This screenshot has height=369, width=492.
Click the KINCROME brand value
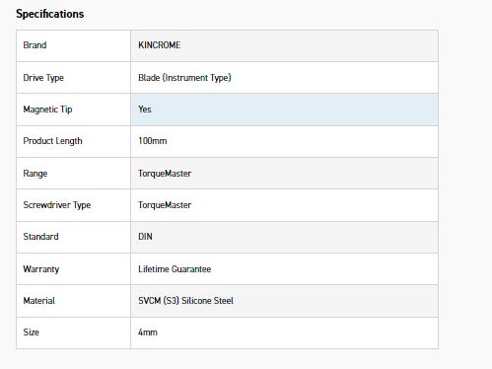[160, 45]
